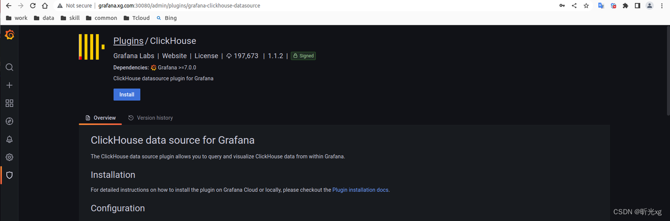This screenshot has height=221, width=670.
Task: Click the Install button
Action: [127, 95]
